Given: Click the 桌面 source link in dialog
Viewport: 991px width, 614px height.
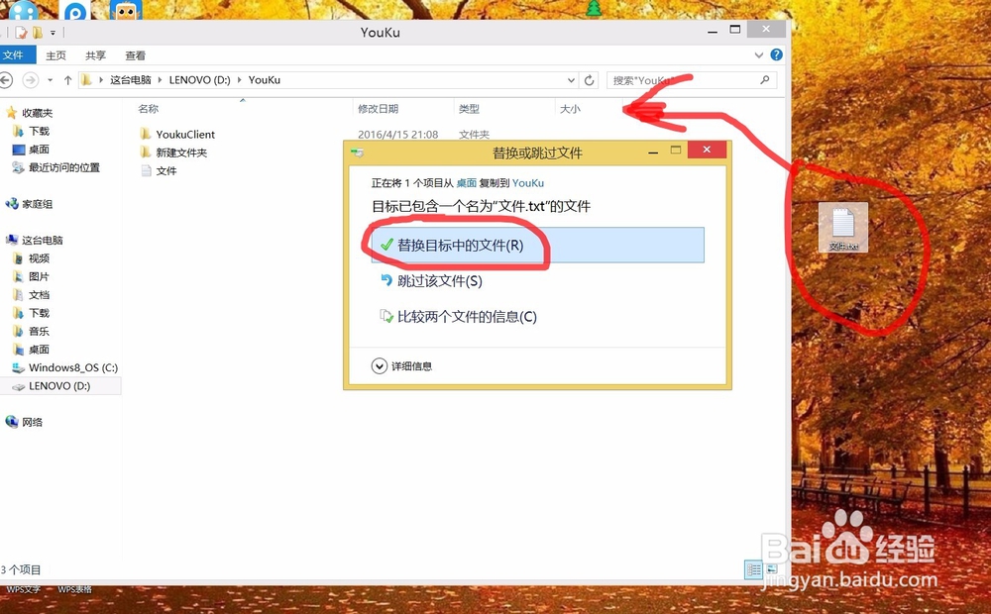Looking at the screenshot, I should (467, 183).
